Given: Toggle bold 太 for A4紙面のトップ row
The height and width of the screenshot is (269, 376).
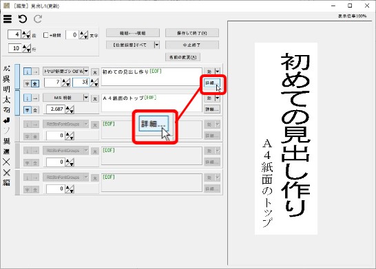Looking at the screenshot, I should click(x=95, y=98).
